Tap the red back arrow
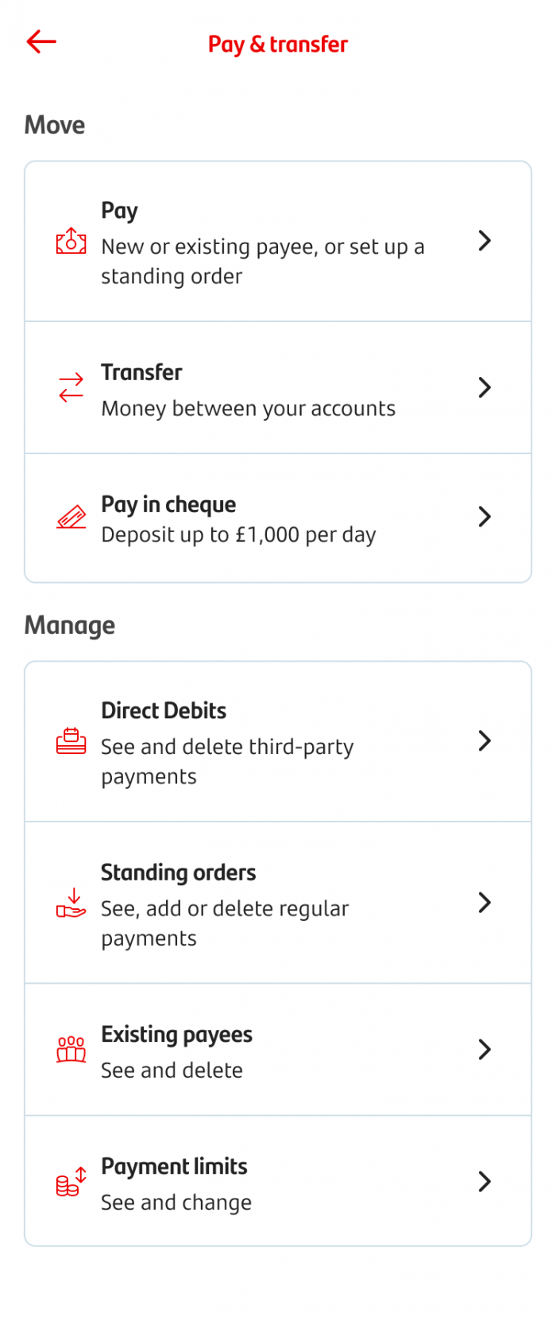556x1321 pixels. click(x=41, y=42)
